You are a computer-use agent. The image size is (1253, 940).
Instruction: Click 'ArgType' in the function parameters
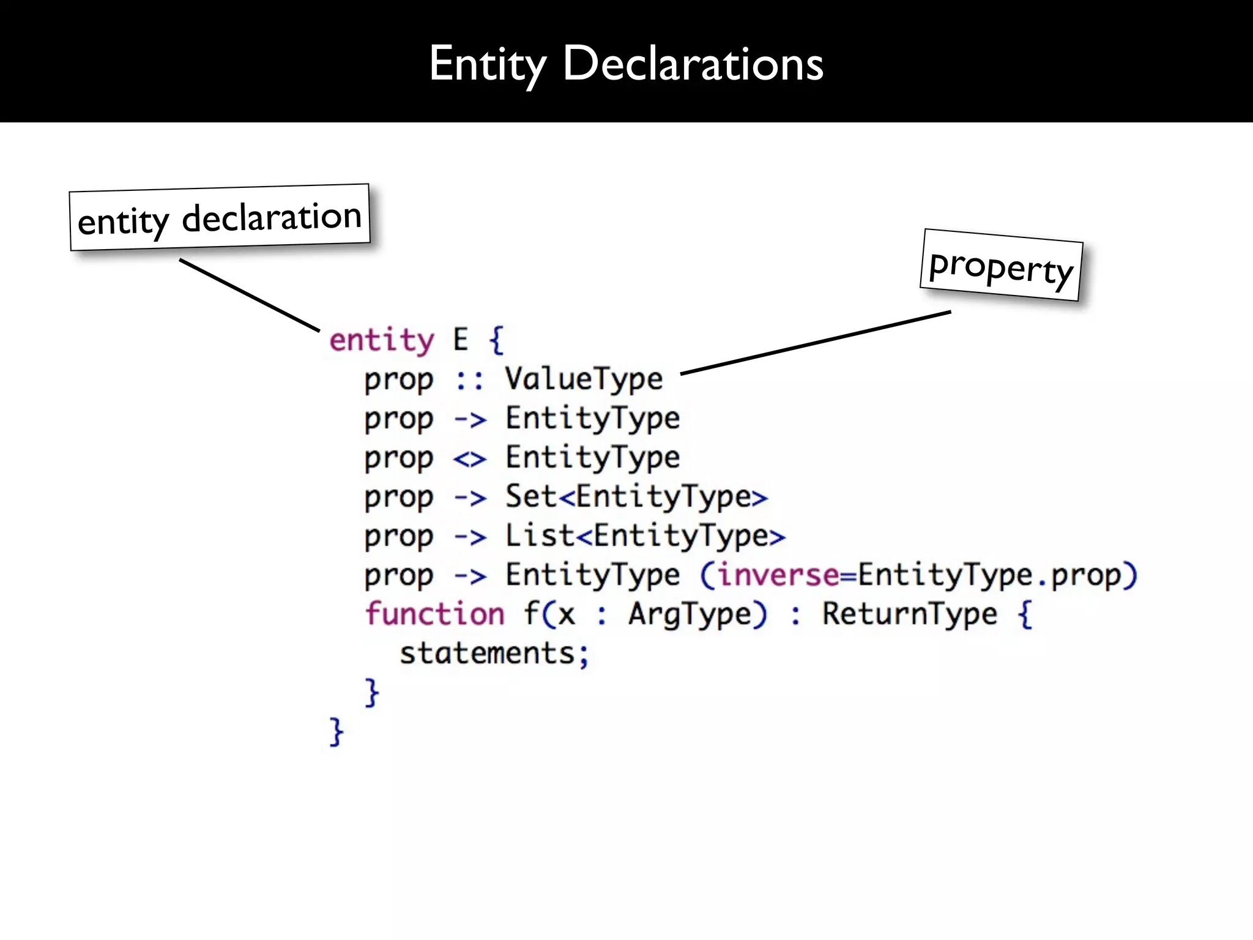(x=690, y=614)
